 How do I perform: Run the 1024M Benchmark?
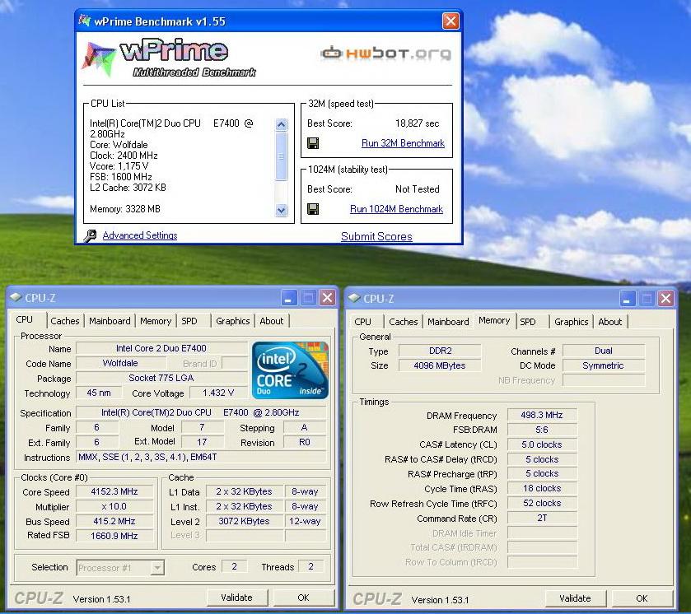(396, 209)
